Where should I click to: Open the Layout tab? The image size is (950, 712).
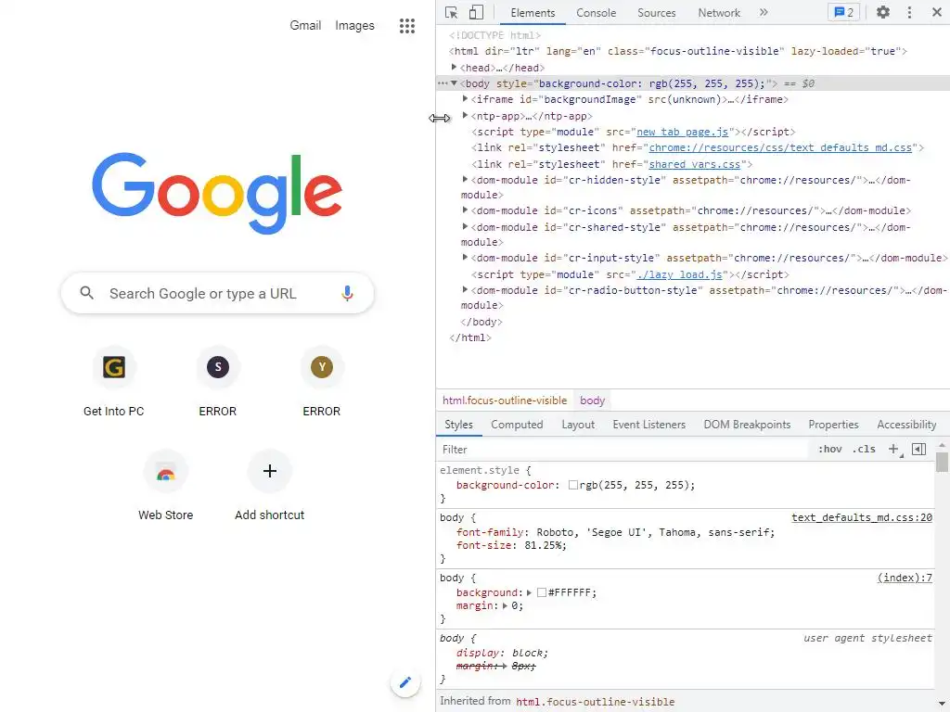(578, 425)
